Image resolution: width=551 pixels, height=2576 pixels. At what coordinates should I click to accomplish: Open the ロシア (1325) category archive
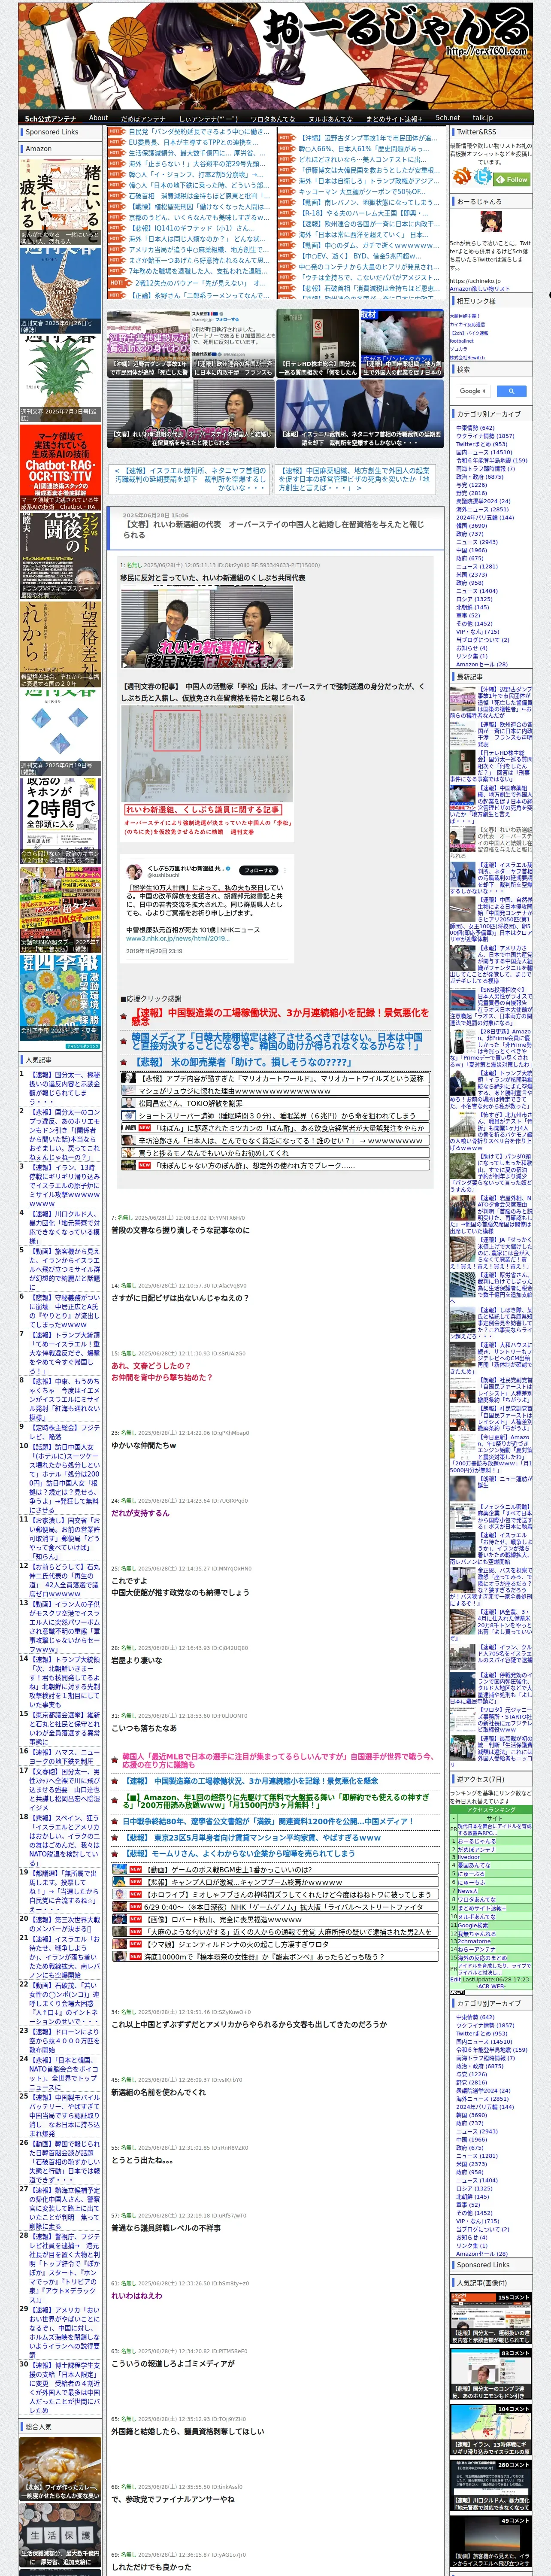tap(474, 598)
